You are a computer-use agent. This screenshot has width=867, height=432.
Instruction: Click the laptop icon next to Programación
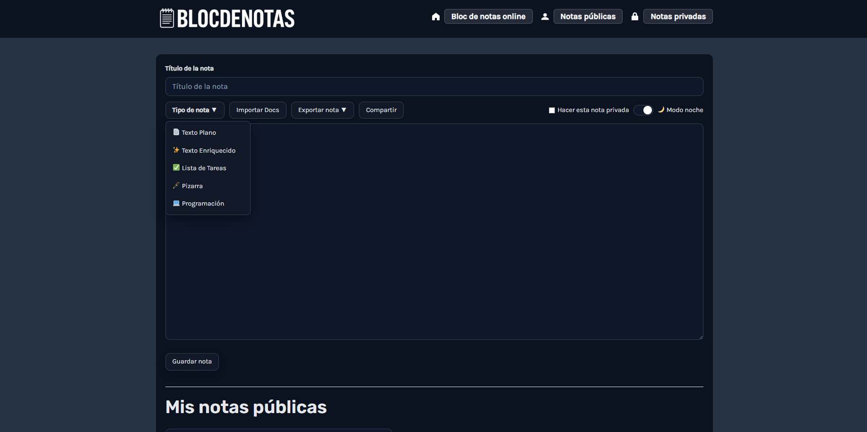(176, 203)
